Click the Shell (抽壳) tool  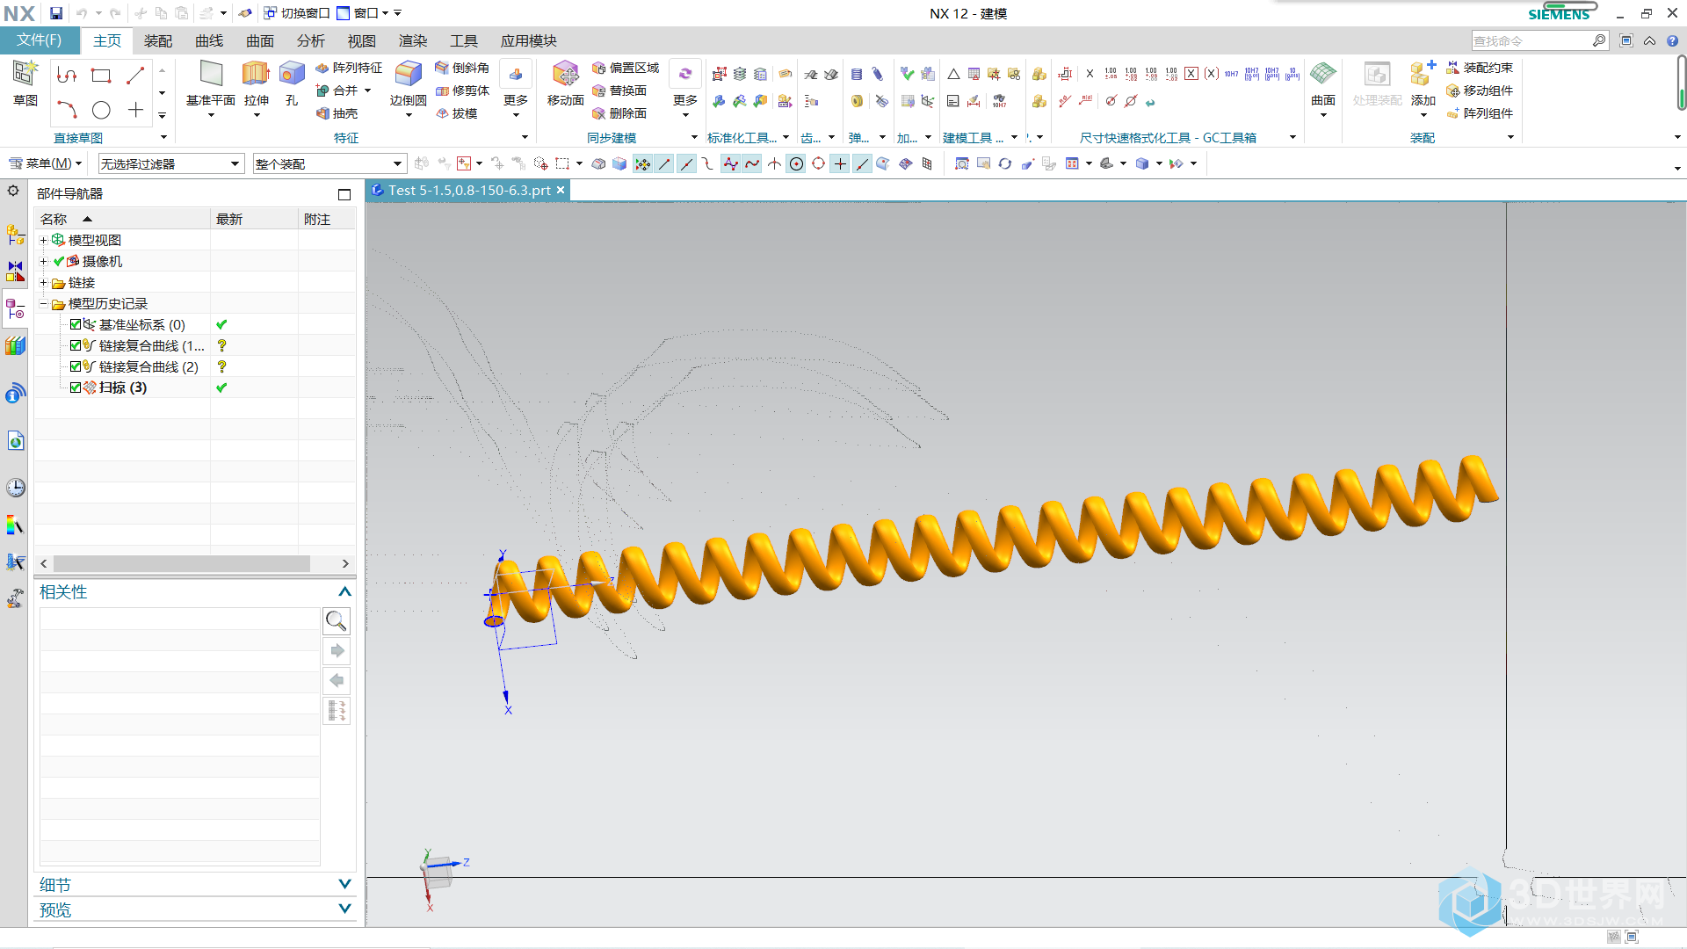pyautogui.click(x=337, y=113)
